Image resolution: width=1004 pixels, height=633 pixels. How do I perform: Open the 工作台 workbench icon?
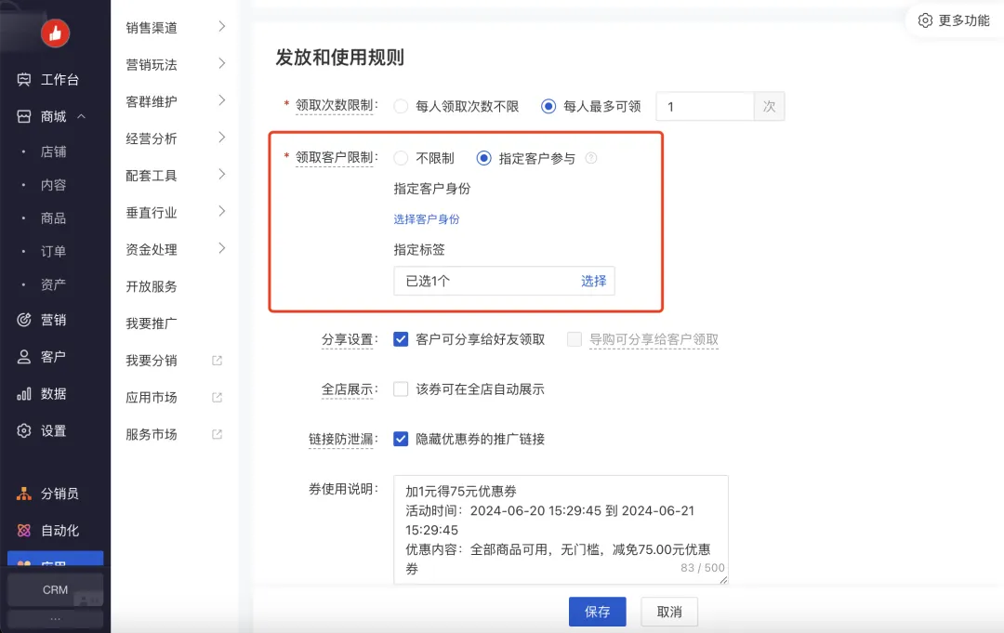(24, 80)
